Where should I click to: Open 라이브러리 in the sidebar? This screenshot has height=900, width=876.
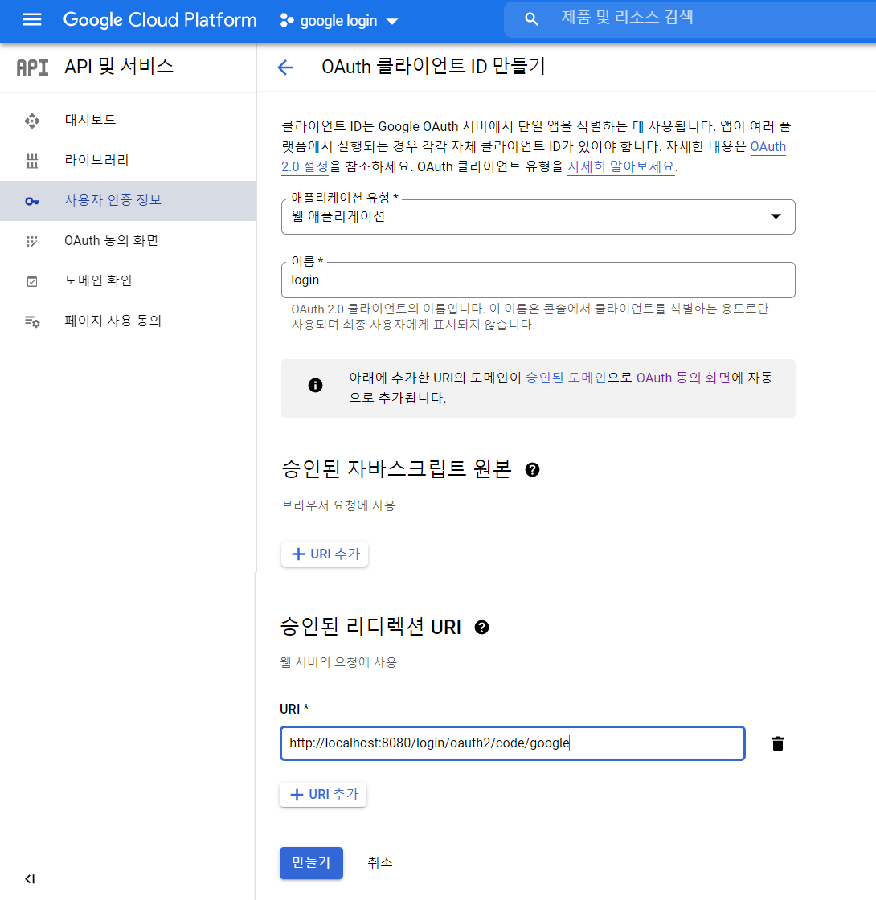tap(128, 160)
